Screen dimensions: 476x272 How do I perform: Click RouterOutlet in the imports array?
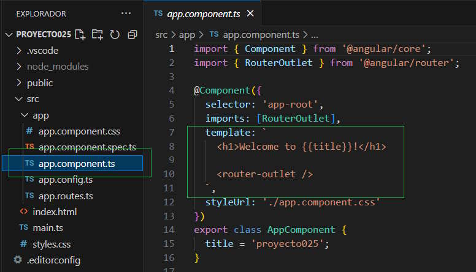click(x=296, y=119)
